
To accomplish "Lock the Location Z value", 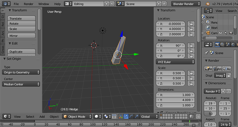I will [x=191, y=34].
